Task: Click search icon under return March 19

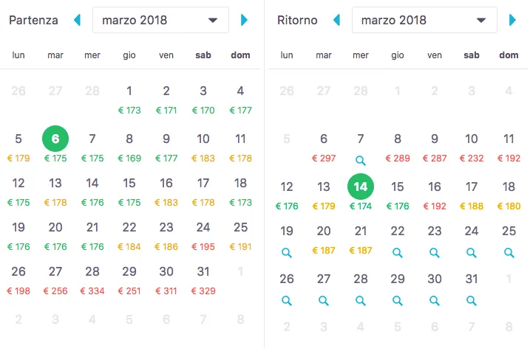Action: [x=287, y=253]
